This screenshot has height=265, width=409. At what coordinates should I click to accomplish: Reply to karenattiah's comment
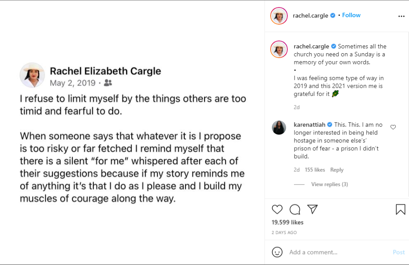(337, 169)
